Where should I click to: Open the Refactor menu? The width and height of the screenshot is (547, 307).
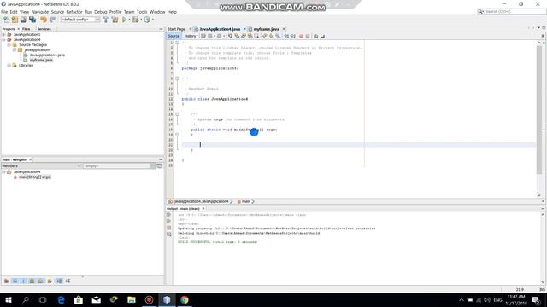[74, 12]
